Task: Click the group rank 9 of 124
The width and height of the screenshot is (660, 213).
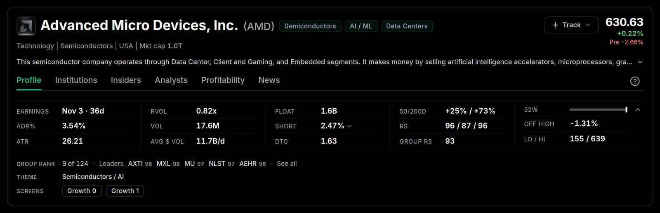Action: point(75,164)
